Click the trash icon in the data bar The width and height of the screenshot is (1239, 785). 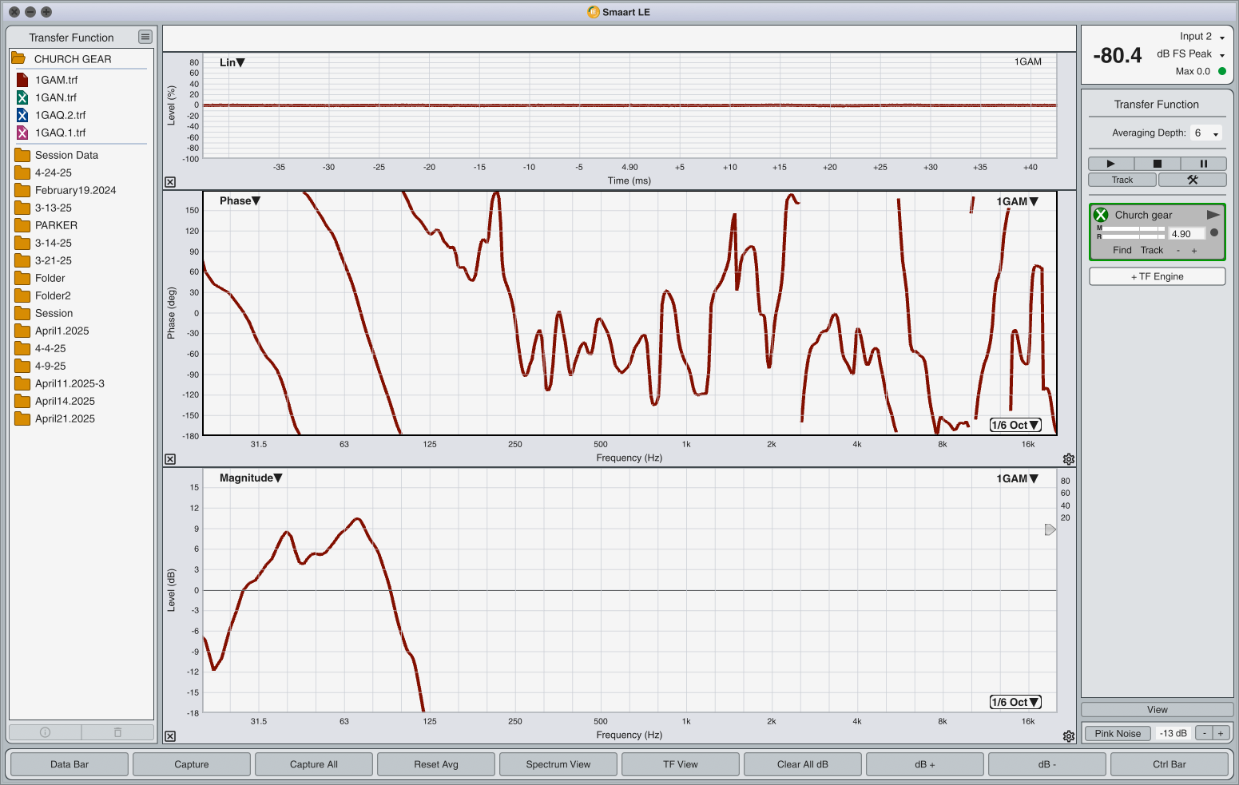[x=117, y=732]
